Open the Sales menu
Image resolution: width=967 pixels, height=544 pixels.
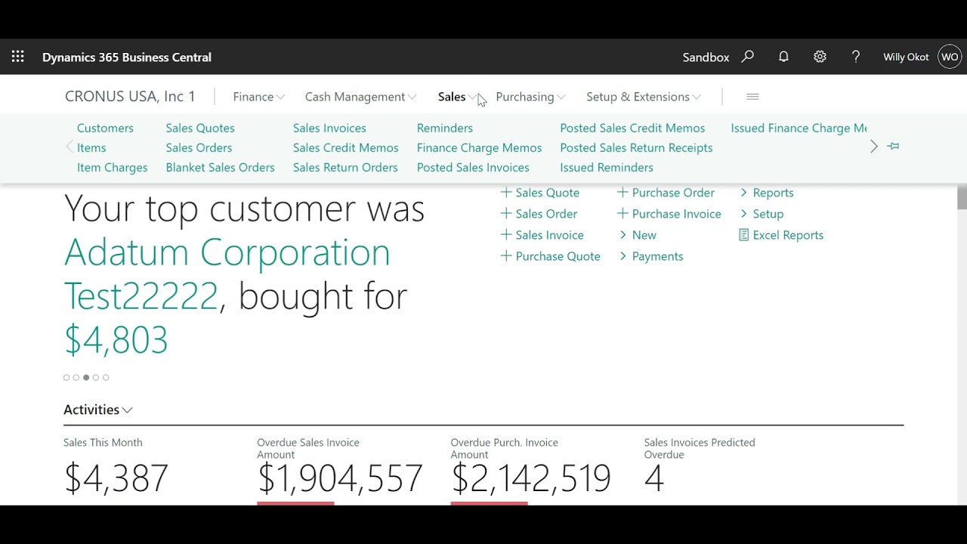(x=457, y=97)
